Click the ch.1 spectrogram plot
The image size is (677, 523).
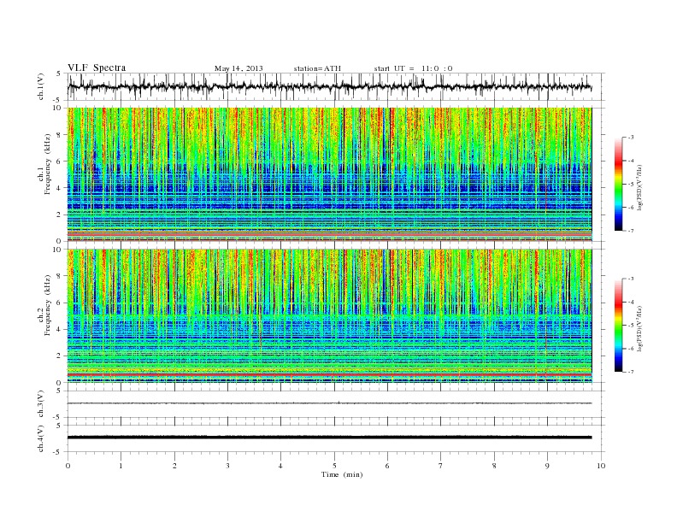329,174
